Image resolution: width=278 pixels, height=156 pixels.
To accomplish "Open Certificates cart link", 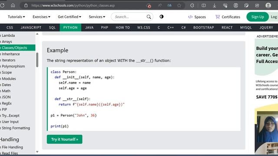I will 228,17.
